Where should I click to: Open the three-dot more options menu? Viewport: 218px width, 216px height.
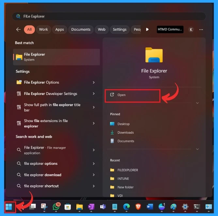click(201, 29)
